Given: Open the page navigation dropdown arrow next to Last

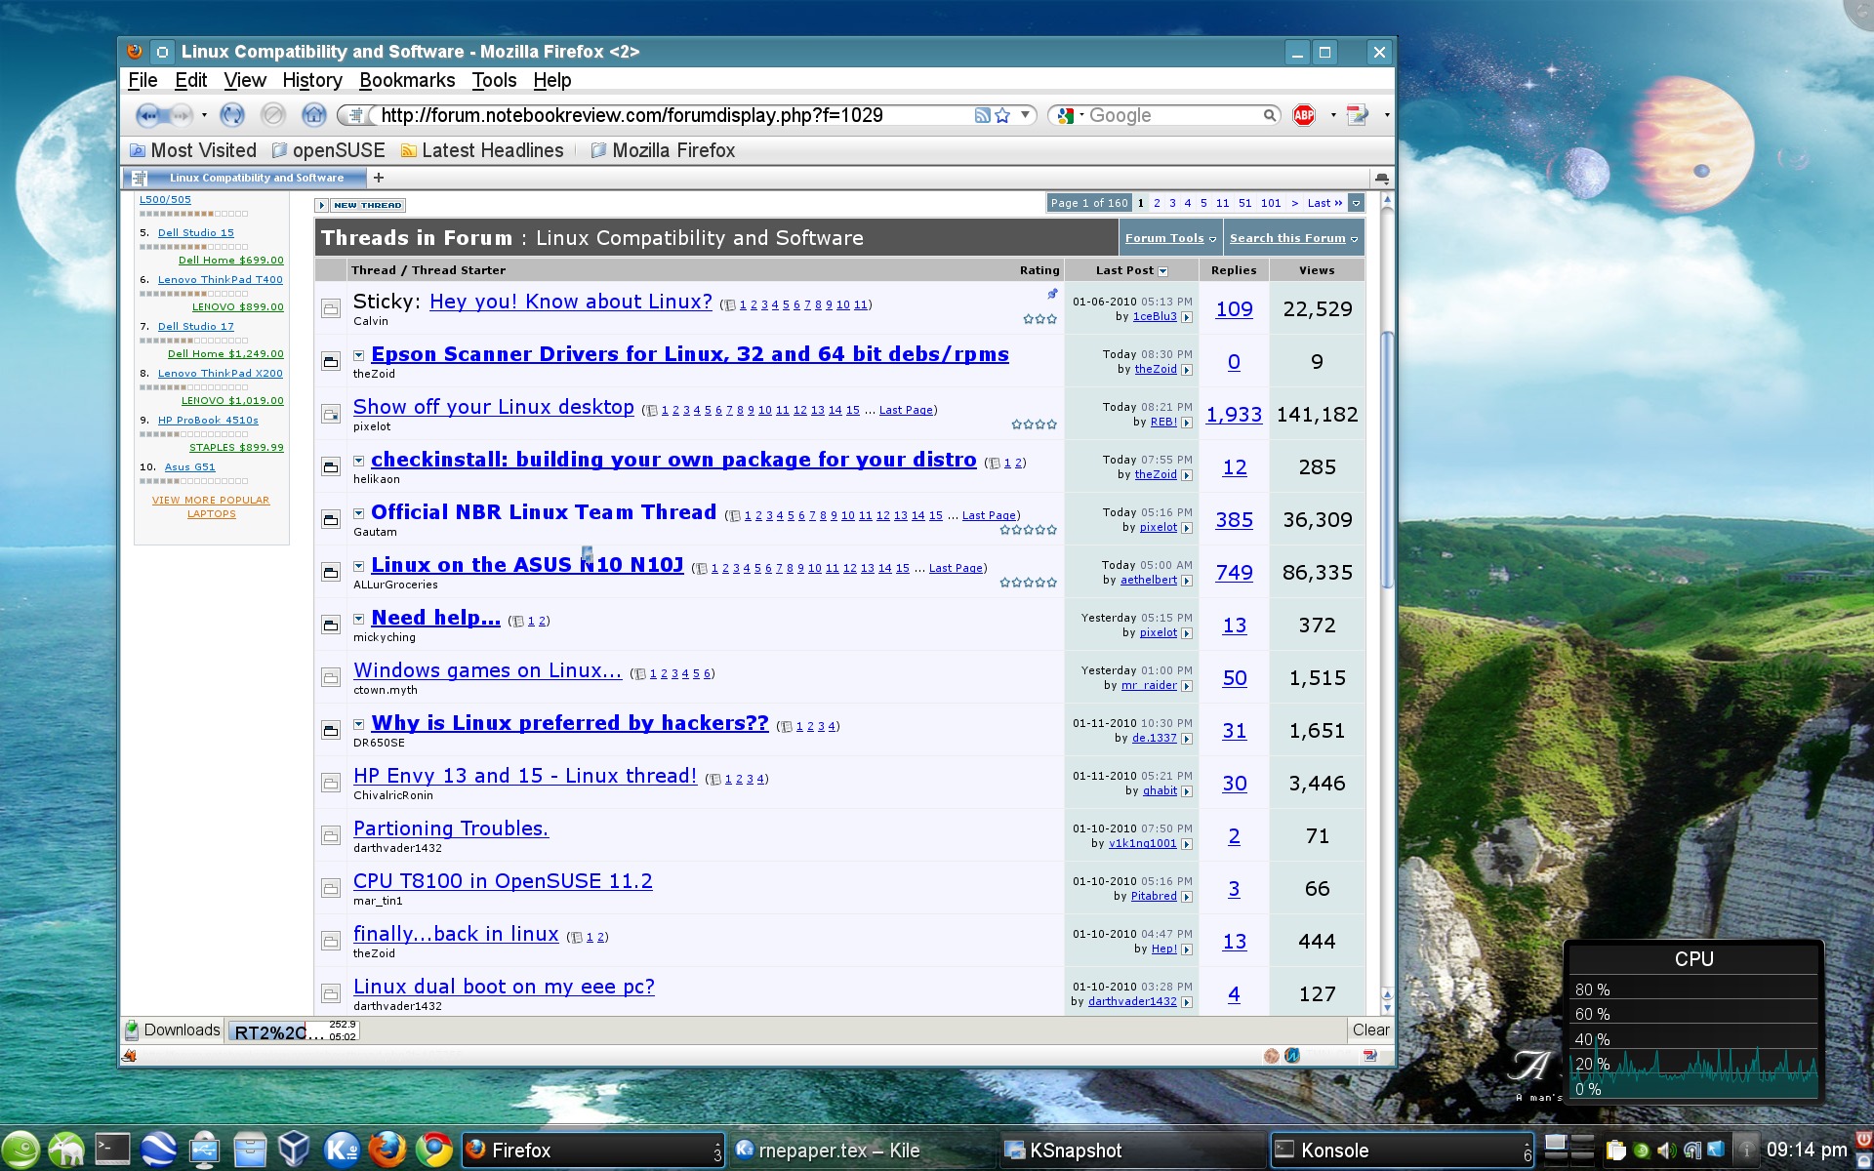Looking at the screenshot, I should [x=1356, y=203].
